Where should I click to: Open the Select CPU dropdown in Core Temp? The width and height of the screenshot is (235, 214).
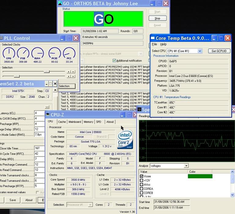200,51
